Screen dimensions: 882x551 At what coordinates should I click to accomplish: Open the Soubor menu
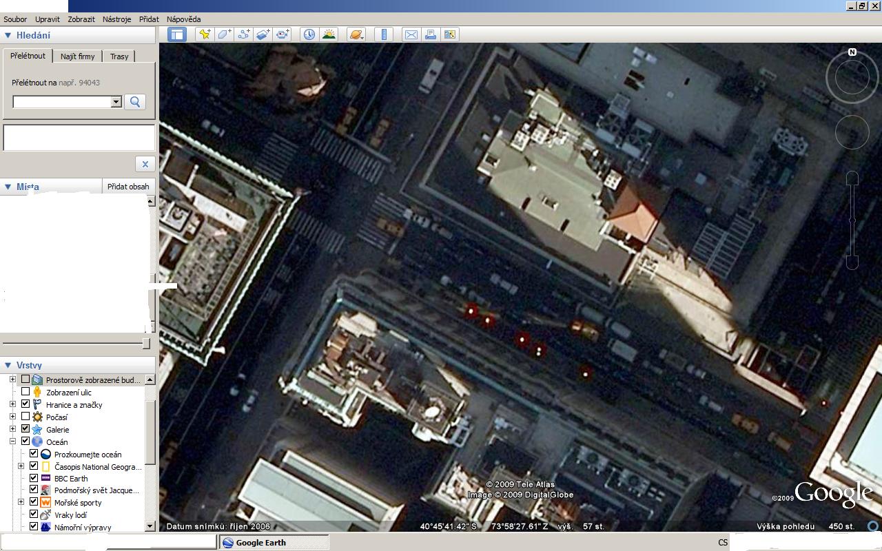coord(15,19)
